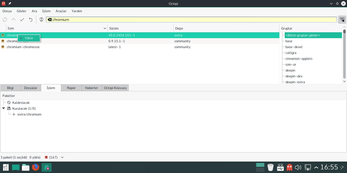Switch to the Octopi Kılavuzu tab
The height and width of the screenshot is (173, 347).
115,88
